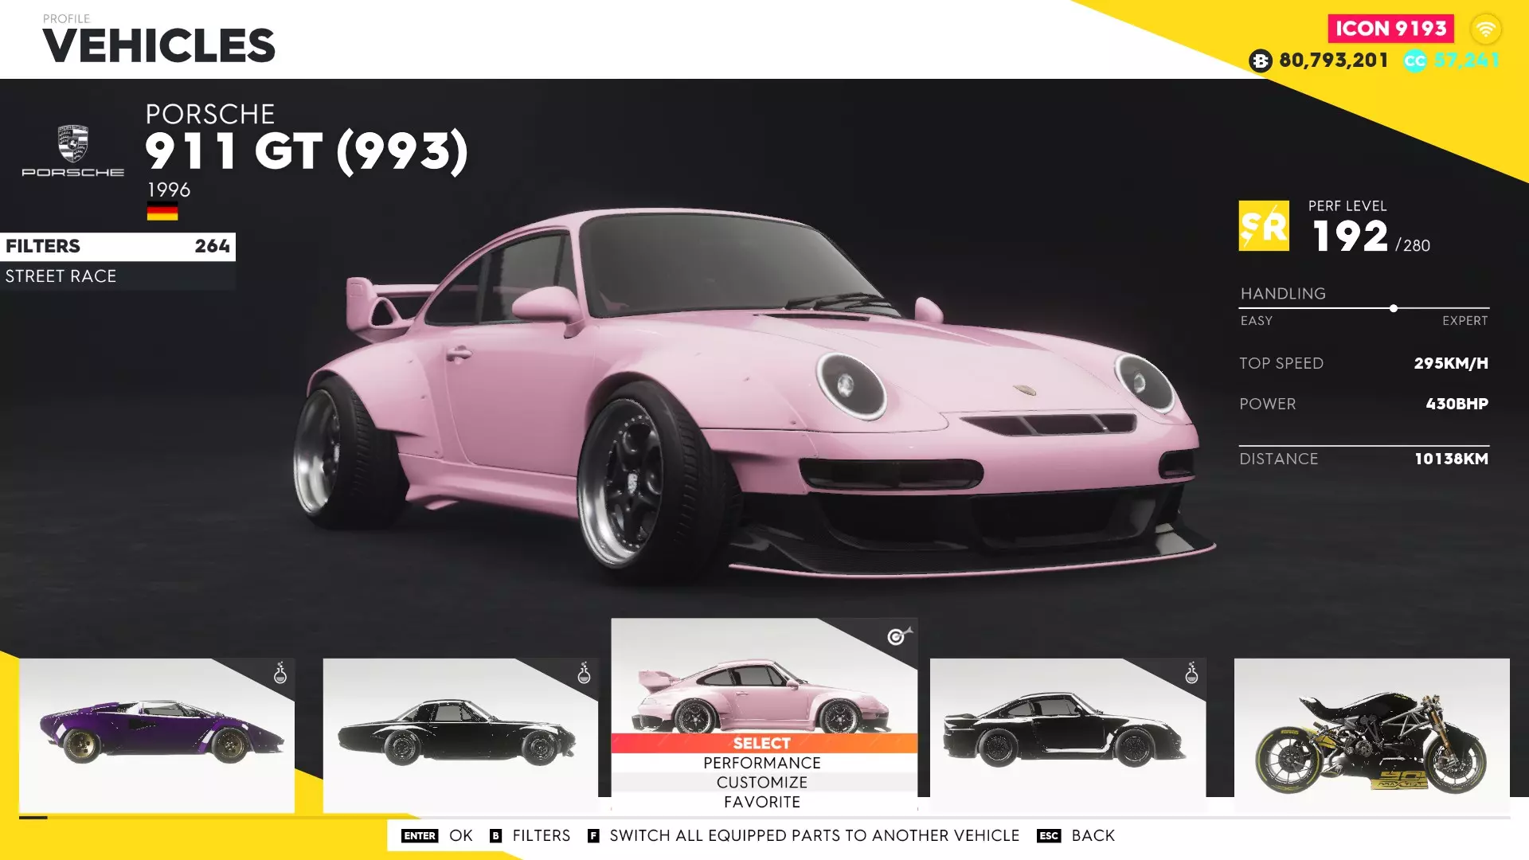The height and width of the screenshot is (860, 1529).
Task: Click nitro icon on black Porsche 959 thumbnail
Action: (1191, 673)
